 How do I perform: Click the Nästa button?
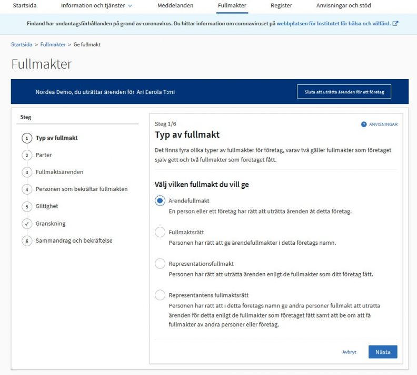383,352
